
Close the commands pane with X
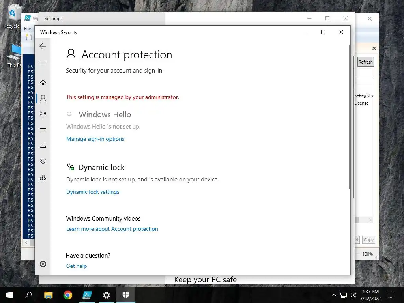tap(374, 48)
